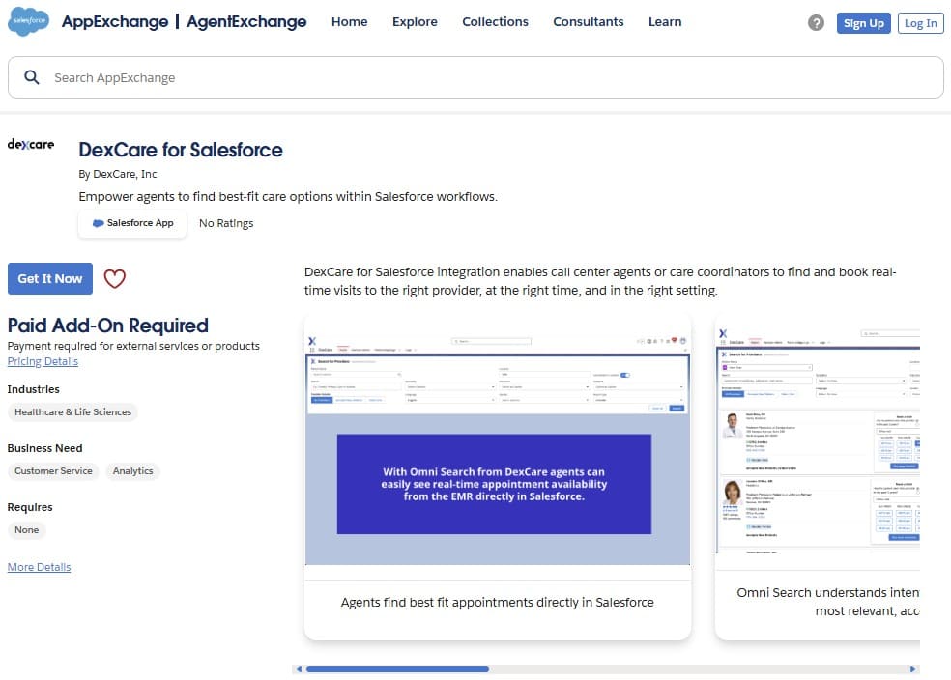Click the Log In button
This screenshot has width=951, height=680.
point(920,23)
